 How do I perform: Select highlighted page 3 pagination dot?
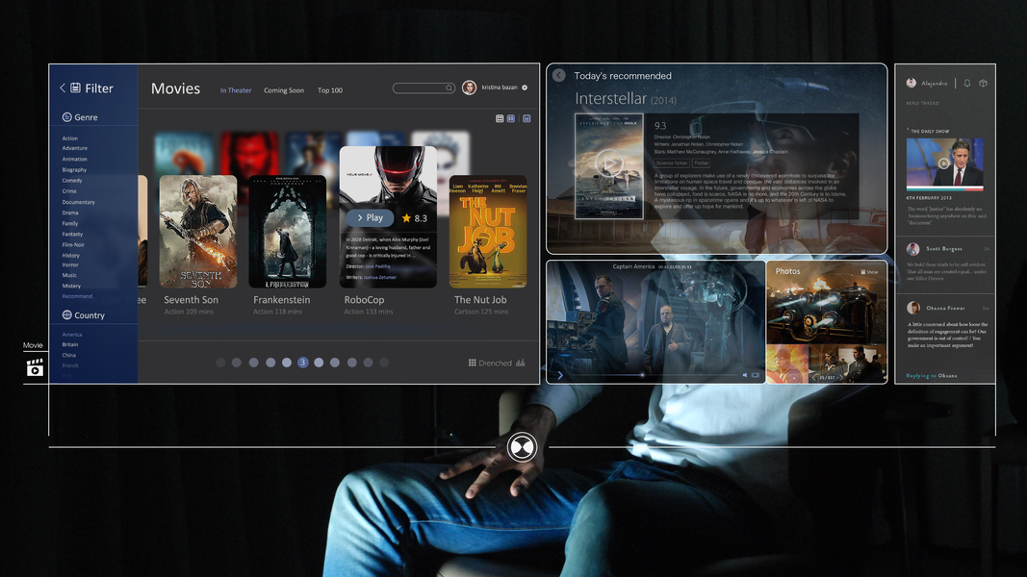click(302, 363)
